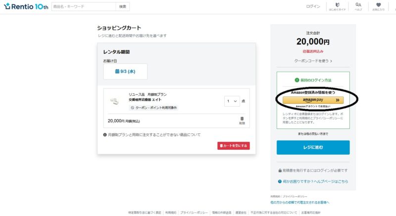Viewport: 396px width, 216px height.
Task: Click the info icon about monthly plan items
Action: tap(105, 134)
